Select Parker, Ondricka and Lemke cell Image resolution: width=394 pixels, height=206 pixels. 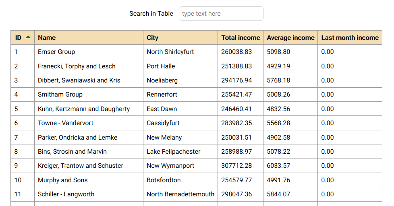(89, 137)
